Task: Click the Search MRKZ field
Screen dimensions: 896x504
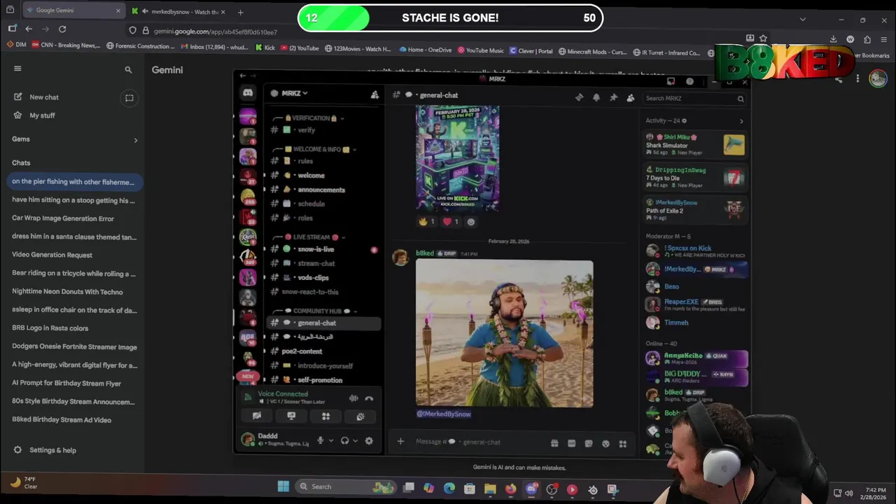Action: pos(694,99)
